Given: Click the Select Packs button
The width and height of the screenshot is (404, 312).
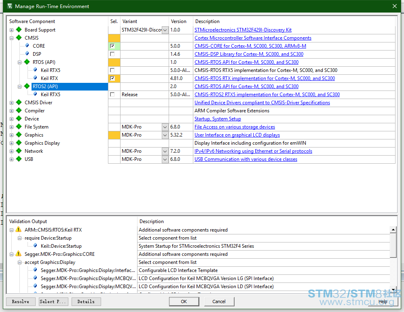Looking at the screenshot, I should point(54,301).
